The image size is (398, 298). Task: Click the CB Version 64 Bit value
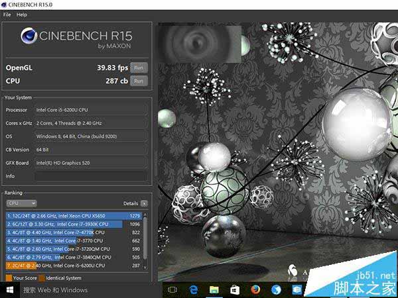point(91,150)
